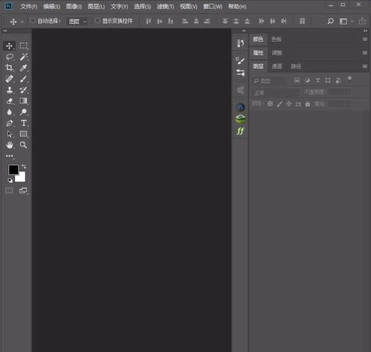Choose the Clone Stamp tool
The width and height of the screenshot is (371, 352).
click(10, 90)
